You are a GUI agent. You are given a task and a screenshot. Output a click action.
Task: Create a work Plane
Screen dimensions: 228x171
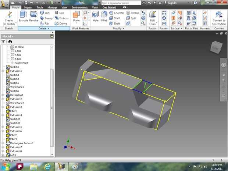pyautogui.click(x=76, y=16)
